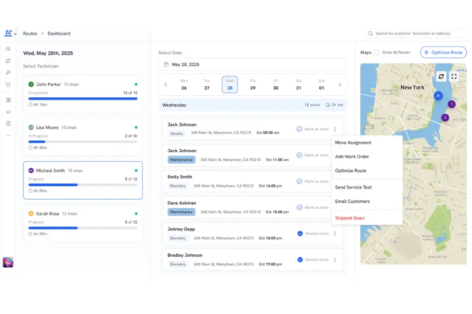Click the Optimize Route button above map
The image size is (472, 314).
[x=443, y=52]
